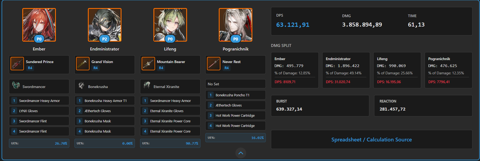Image resolution: width=480 pixels, height=161 pixels.
Task: Click the BURST value 639.327,14
Action: click(x=289, y=109)
